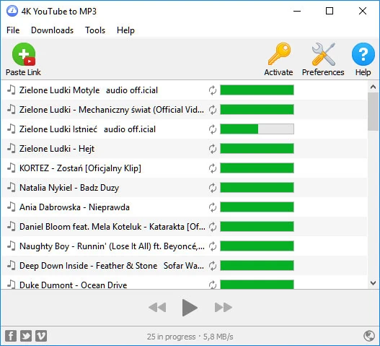Click refresh icon for Duke Dumont row
Image resolution: width=380 pixels, height=346 pixels.
coord(213,285)
